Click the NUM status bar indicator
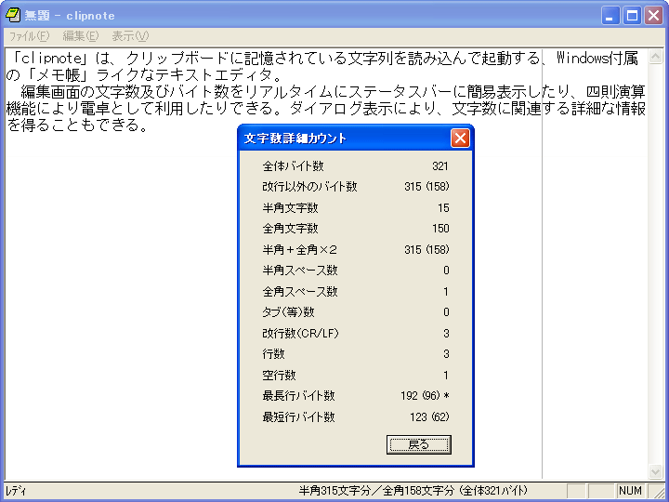Viewport: 669px width, 502px height. tap(630, 491)
